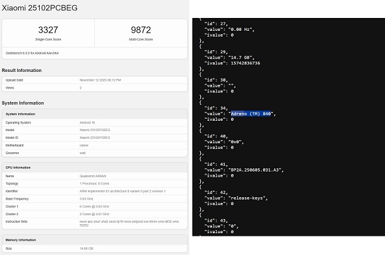
Task: Click the Instruction Sets row label
Action: tap(17, 222)
